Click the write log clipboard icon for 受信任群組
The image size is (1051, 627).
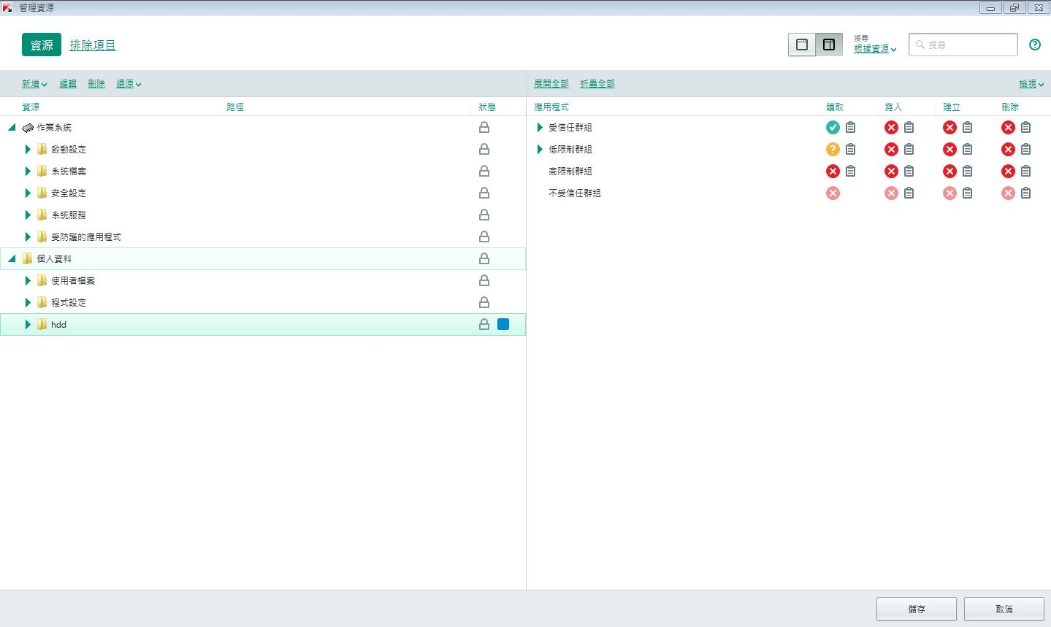point(909,127)
